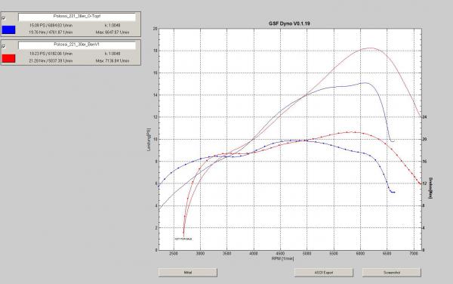453x284 pixels.
Task: Click the peak of the blue power curve
Action: pyautogui.click(x=365, y=82)
